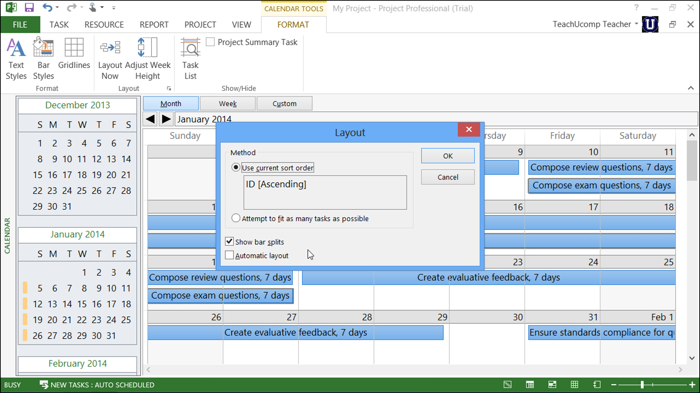Click the Navigate Forward arrow on calendar
Screen dimensions: 700x393
click(165, 119)
